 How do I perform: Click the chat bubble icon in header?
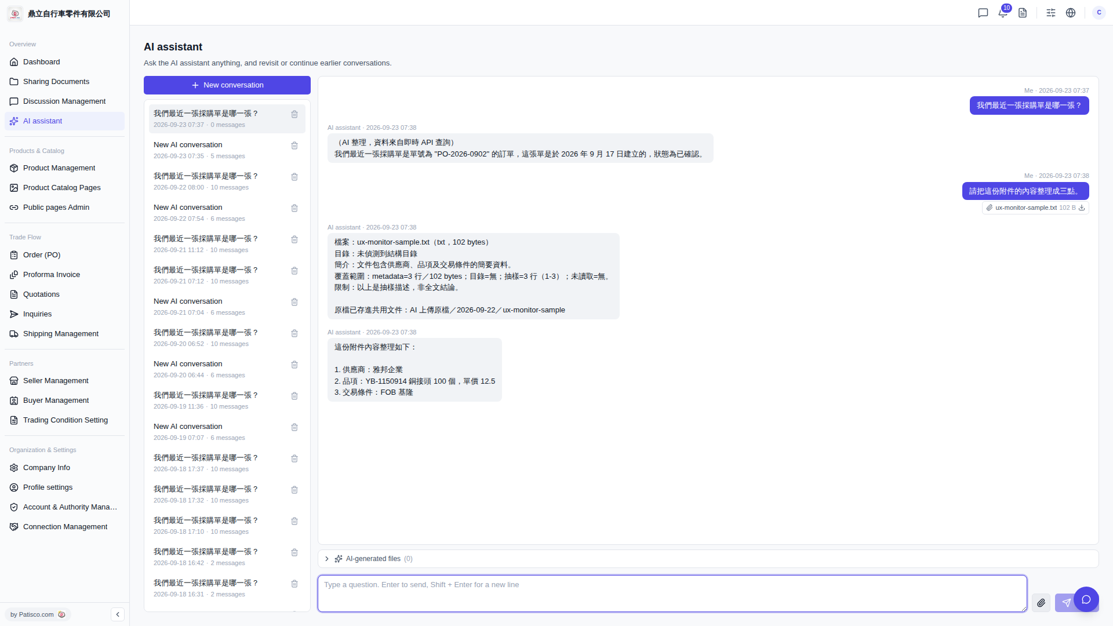pyautogui.click(x=983, y=13)
